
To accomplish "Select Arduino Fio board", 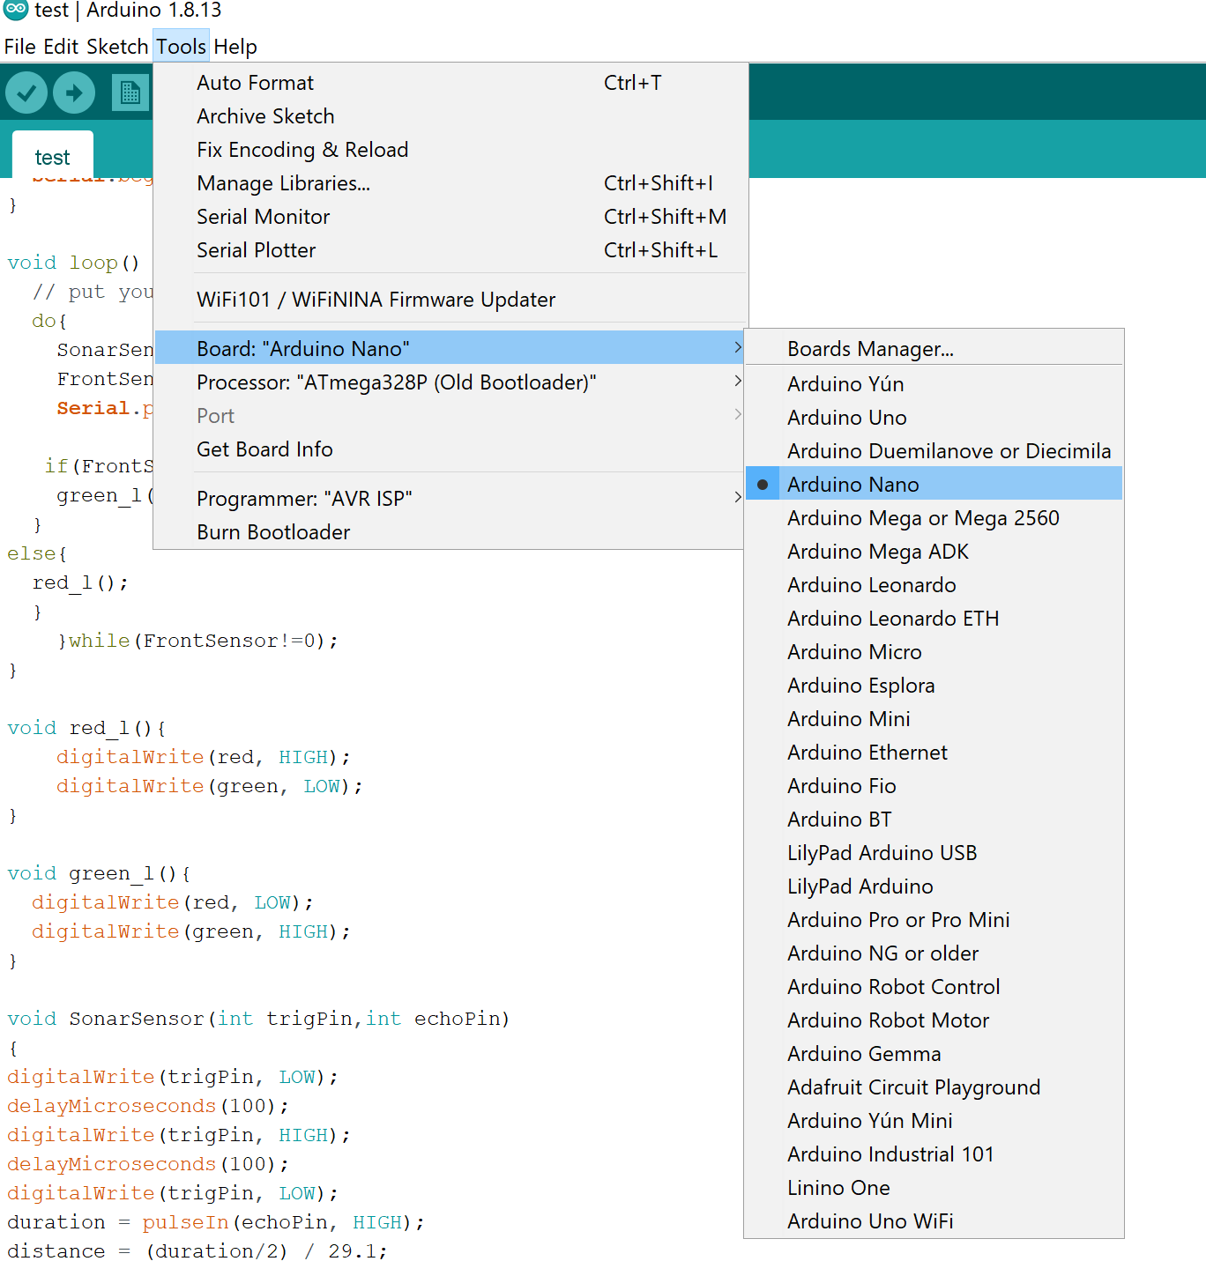I will coord(934,785).
